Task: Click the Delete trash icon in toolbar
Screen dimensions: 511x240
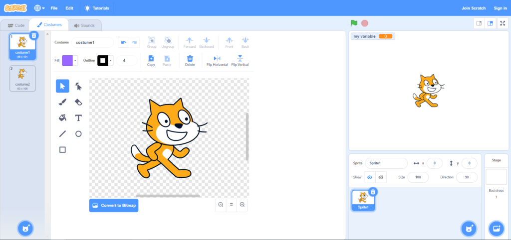Action: (x=190, y=59)
